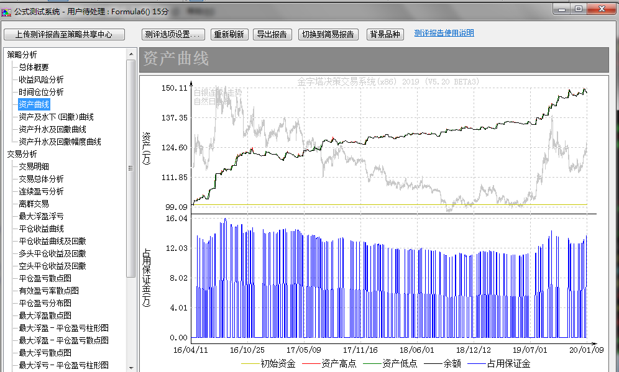Collapse the 交易分析 tree group

click(22, 154)
